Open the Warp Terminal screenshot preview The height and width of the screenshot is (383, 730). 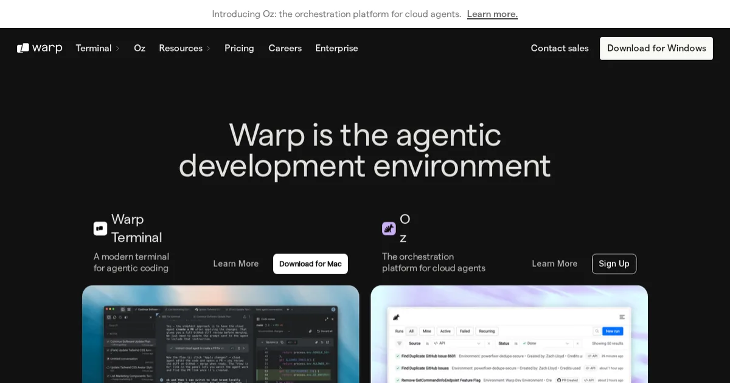221,334
